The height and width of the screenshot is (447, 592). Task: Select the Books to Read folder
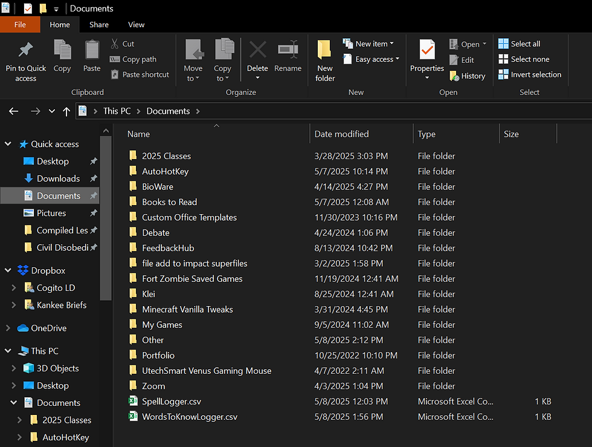(x=170, y=202)
